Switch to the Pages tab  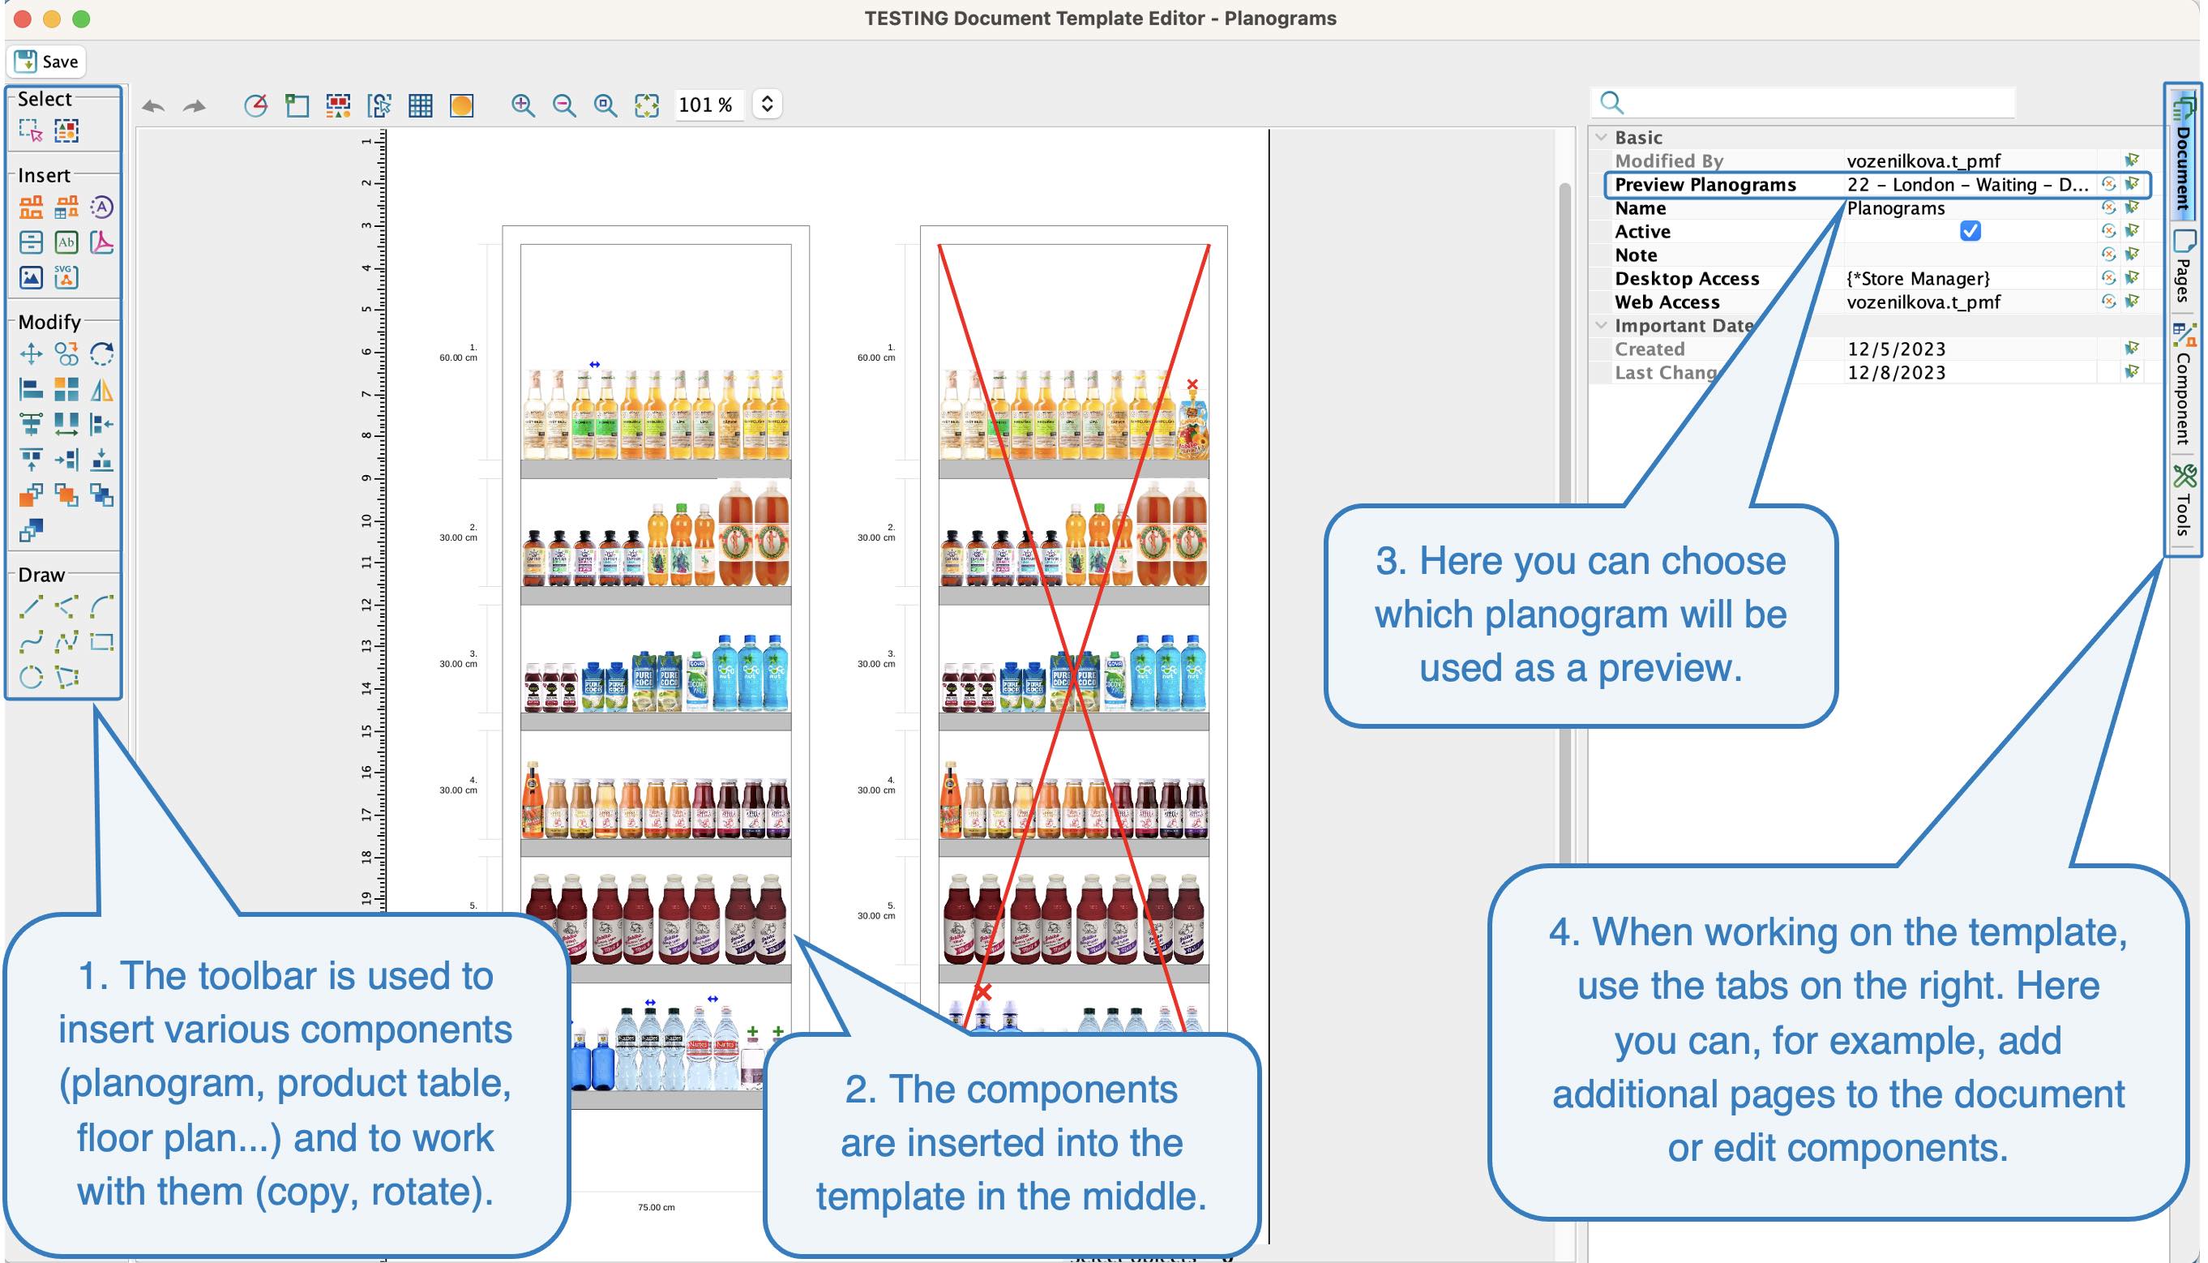2182,268
